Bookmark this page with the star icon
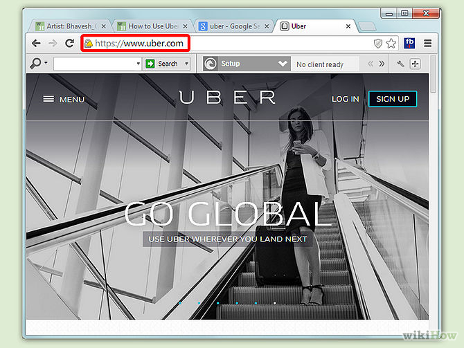Screen dimensions: 464x348 click(x=391, y=44)
